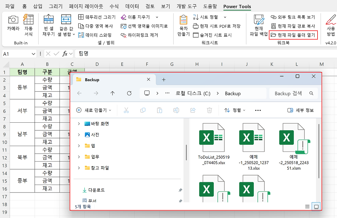Expand 업무 folder tree item

79,157
